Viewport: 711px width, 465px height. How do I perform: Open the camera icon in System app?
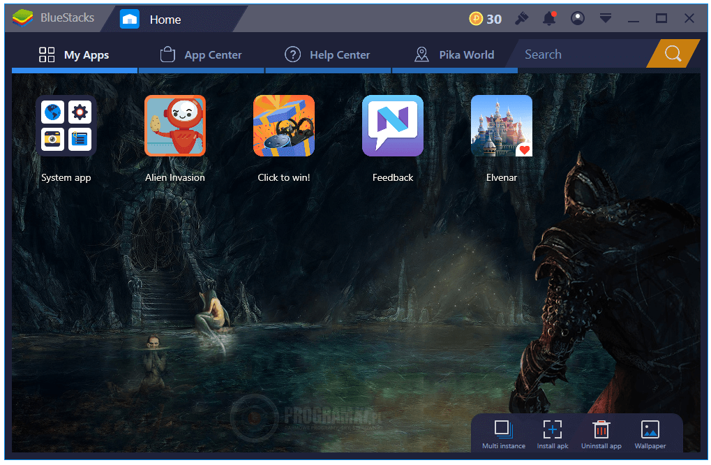point(52,139)
